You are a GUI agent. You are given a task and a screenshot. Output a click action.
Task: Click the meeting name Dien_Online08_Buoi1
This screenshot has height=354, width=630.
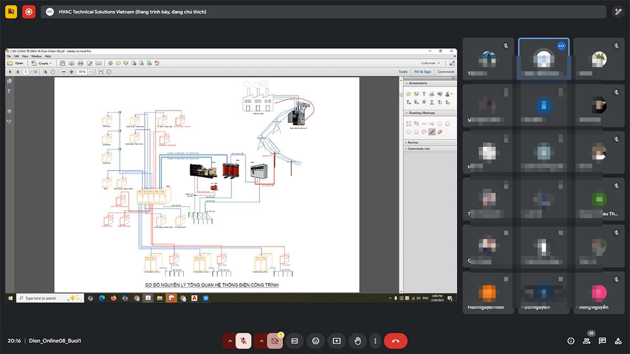click(55, 341)
